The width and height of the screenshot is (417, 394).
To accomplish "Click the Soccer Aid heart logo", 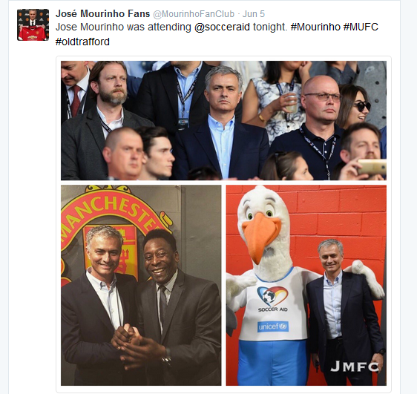I will 272,296.
